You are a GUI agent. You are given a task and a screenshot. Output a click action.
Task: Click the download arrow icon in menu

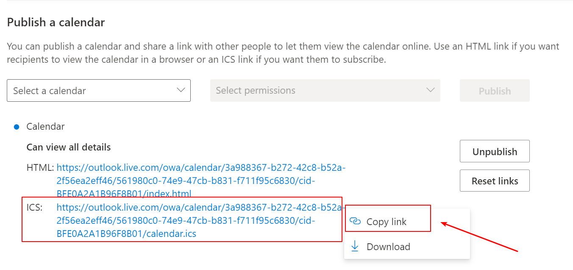click(355, 246)
